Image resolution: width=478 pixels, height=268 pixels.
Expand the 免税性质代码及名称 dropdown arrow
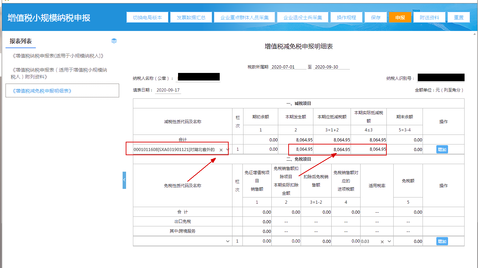pos(228,242)
